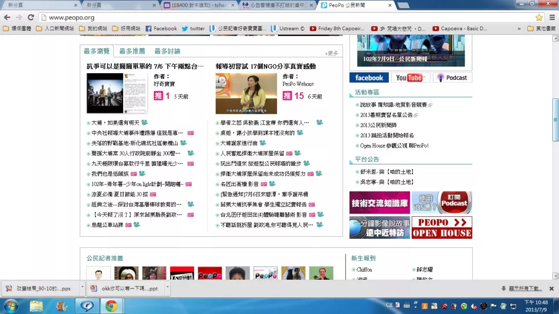Click the address bar showing www.peopo.org
The image size is (559, 314).
point(285,17)
